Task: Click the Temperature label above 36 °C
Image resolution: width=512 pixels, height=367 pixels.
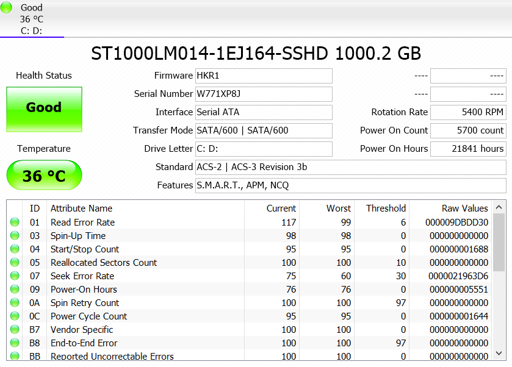Action: pos(44,149)
